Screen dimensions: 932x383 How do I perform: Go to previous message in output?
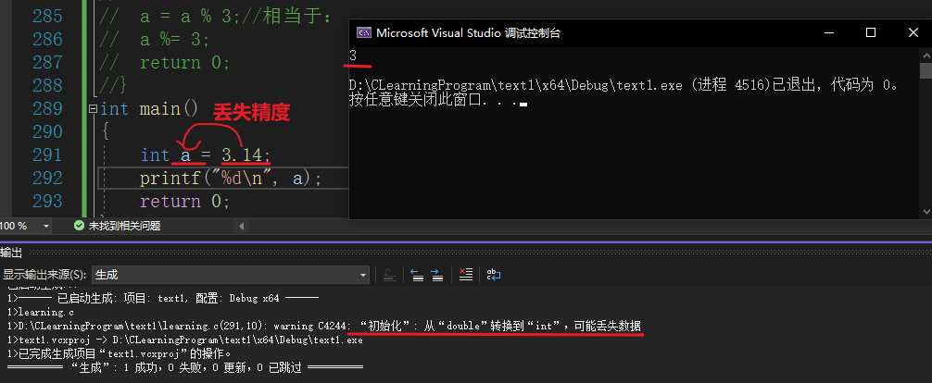tap(417, 275)
